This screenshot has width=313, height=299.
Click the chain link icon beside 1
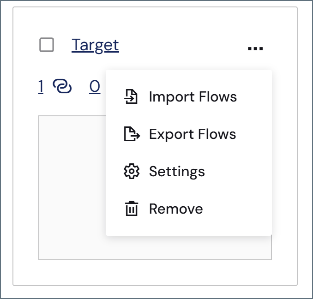pyautogui.click(x=62, y=86)
